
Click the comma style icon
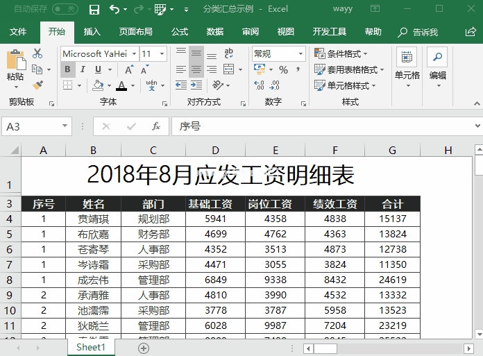[x=298, y=69]
